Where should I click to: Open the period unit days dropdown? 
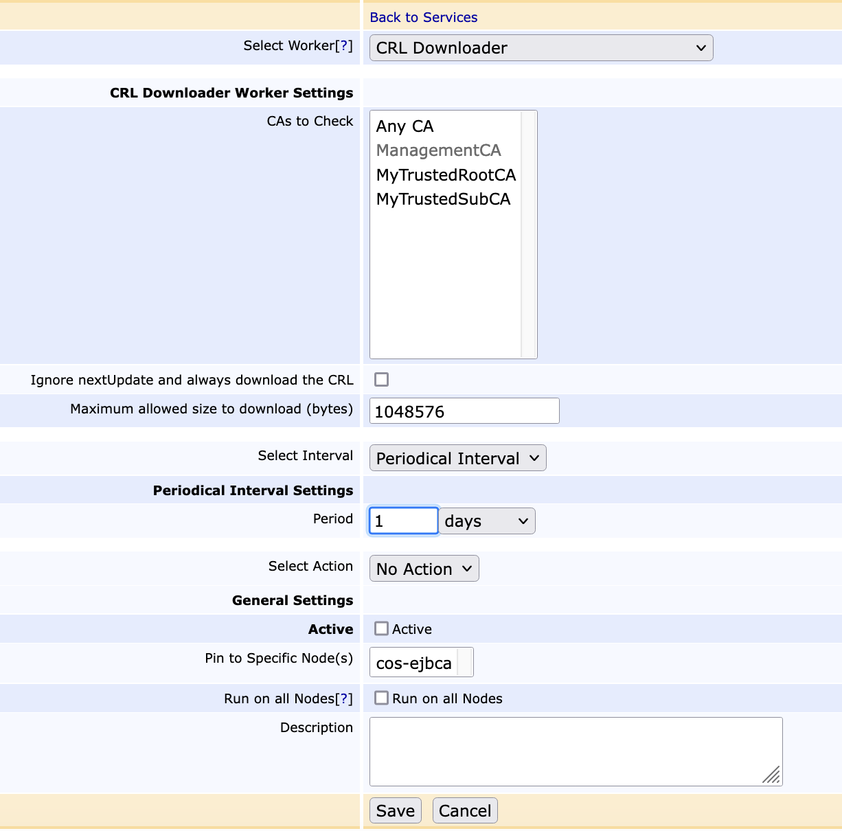(487, 521)
